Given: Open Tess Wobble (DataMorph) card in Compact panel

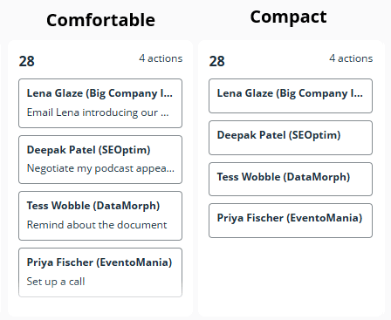Looking at the screenshot, I should tap(291, 180).
